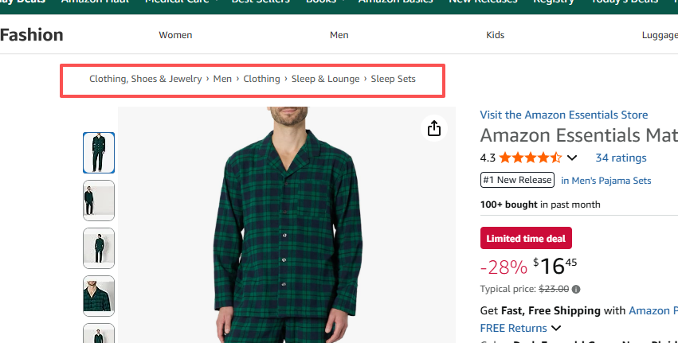Click the Clothing, Shoes & Jewelry breadcrumb
Viewport: 678px width, 343px height.
tap(145, 79)
